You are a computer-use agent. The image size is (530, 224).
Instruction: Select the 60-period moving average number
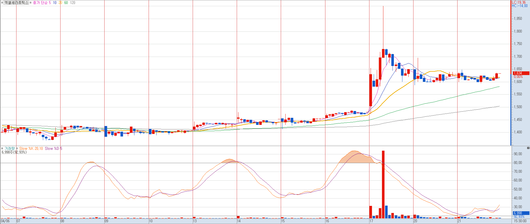click(x=66, y=3)
